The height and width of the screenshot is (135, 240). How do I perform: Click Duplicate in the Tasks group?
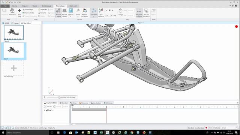point(42,9)
